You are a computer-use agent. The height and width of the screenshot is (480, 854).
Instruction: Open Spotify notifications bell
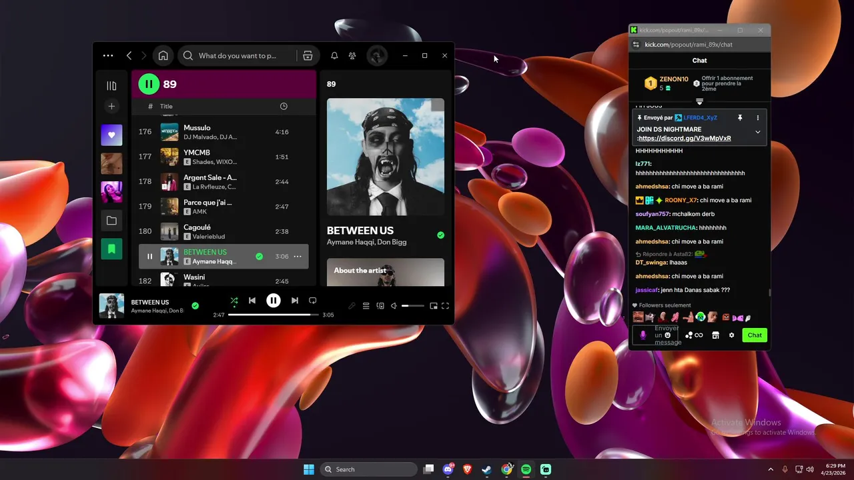(334, 56)
